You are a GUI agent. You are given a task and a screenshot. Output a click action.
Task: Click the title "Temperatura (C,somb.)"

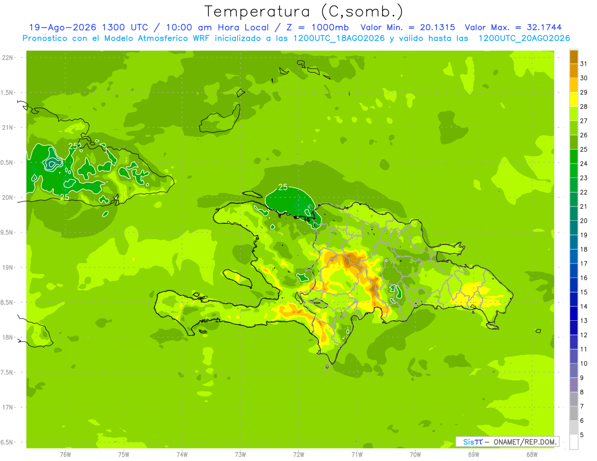tap(304, 11)
